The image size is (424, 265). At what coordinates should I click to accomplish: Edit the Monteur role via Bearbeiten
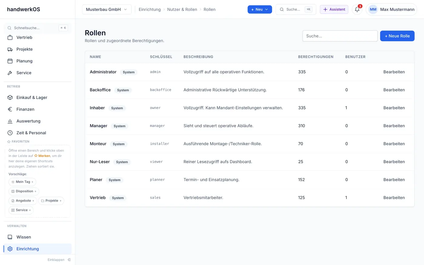[394, 144]
